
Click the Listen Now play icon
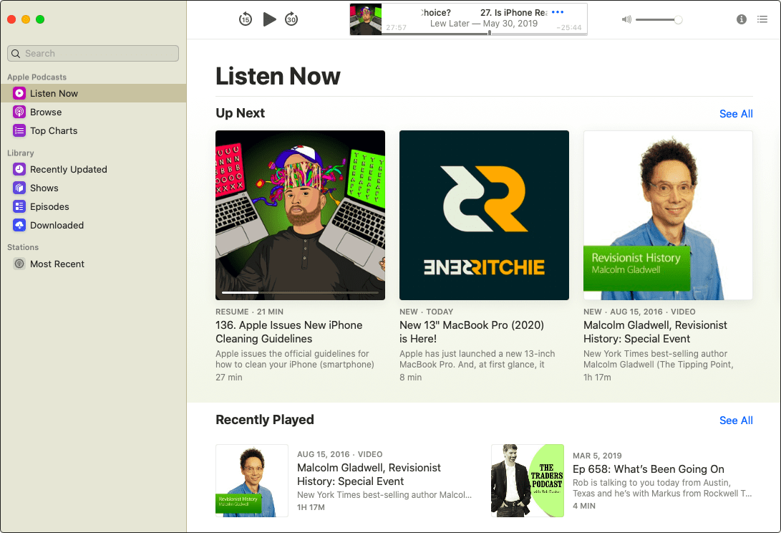point(19,93)
